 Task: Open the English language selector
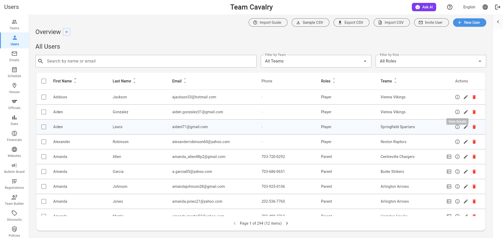[469, 7]
